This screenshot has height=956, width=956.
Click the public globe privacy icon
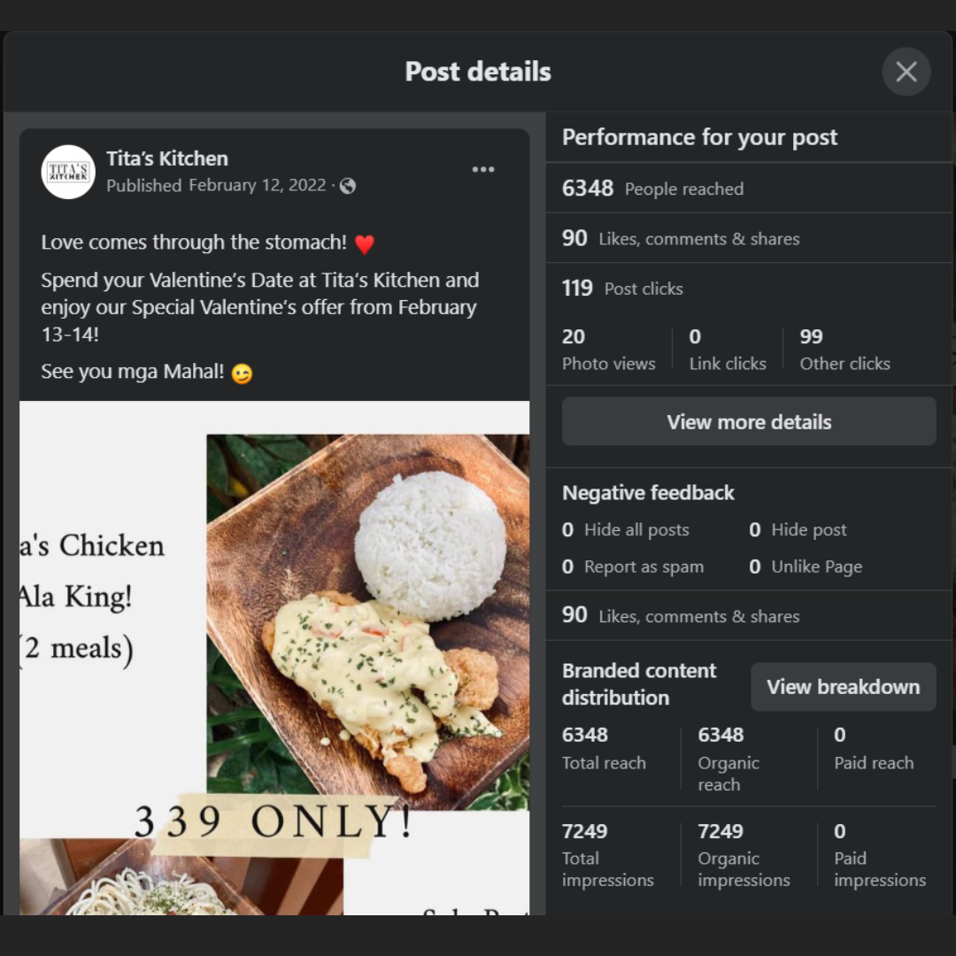(x=348, y=186)
